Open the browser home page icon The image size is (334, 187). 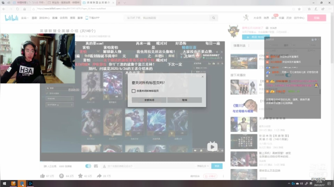[x=25, y=9]
